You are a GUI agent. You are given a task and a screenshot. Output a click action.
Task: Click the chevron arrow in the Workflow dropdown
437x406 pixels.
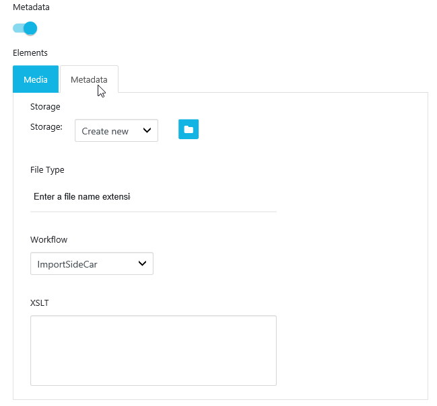(142, 264)
